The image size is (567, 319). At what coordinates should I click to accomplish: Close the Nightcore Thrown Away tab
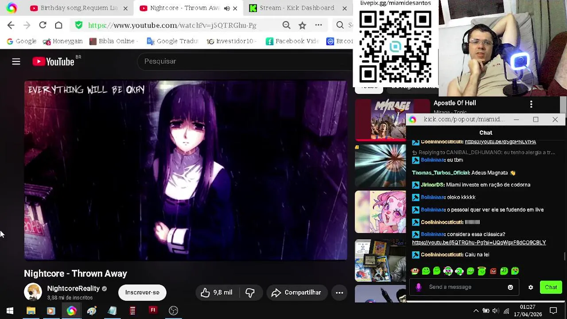[x=235, y=8]
